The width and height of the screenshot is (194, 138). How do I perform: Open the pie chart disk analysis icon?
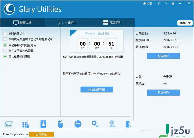tap(78, 124)
